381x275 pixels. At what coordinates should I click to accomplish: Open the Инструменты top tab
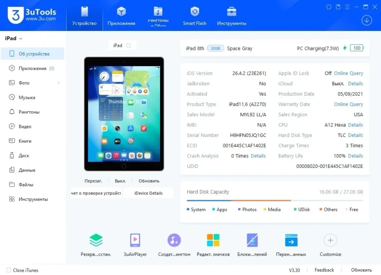point(231,16)
